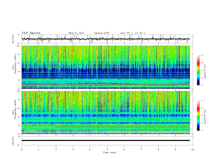Image resolution: width=217 pixels, height=168 pixels.
Task: Click the 'VLF Spectra' title text
Action: point(31,33)
